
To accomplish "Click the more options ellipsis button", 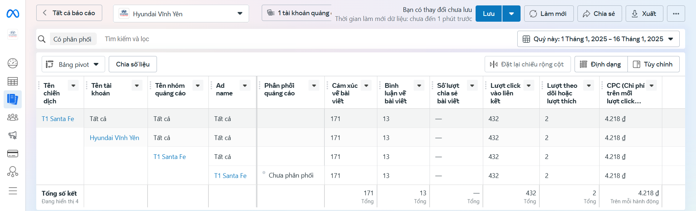I will click(676, 14).
